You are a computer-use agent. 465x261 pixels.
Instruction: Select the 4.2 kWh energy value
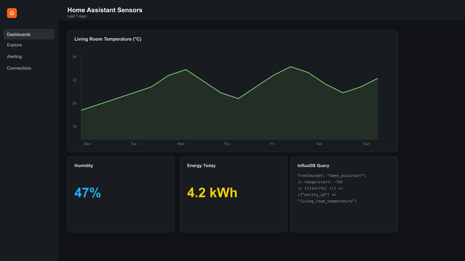pyautogui.click(x=212, y=193)
